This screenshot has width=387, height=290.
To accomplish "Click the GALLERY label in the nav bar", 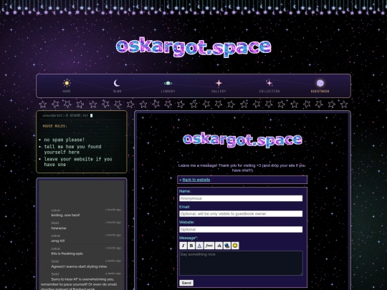I will pyautogui.click(x=219, y=91).
